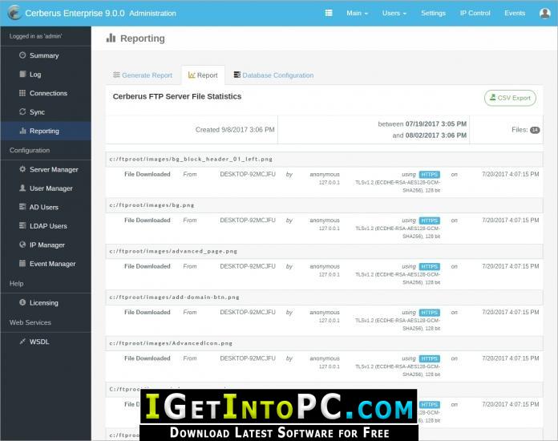The height and width of the screenshot is (441, 558).
Task: Open the WSDL web service link
Action: point(39,342)
